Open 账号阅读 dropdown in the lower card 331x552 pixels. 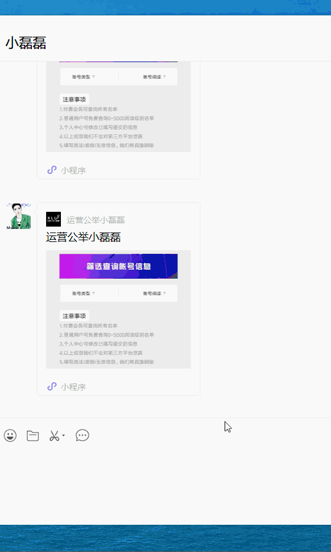pos(154,293)
